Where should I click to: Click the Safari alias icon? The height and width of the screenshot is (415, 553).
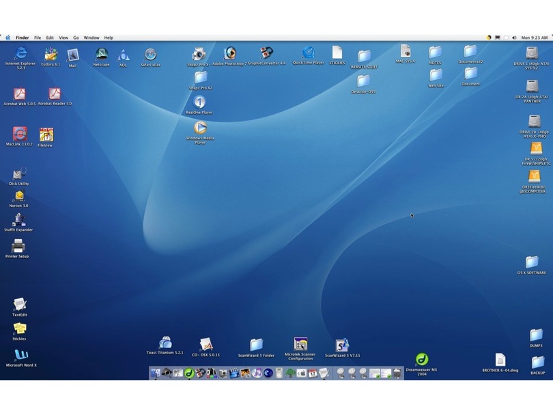click(151, 55)
